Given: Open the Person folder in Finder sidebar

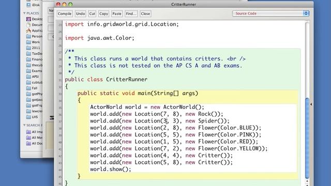Looking at the screenshot, I should [x=34, y=36].
